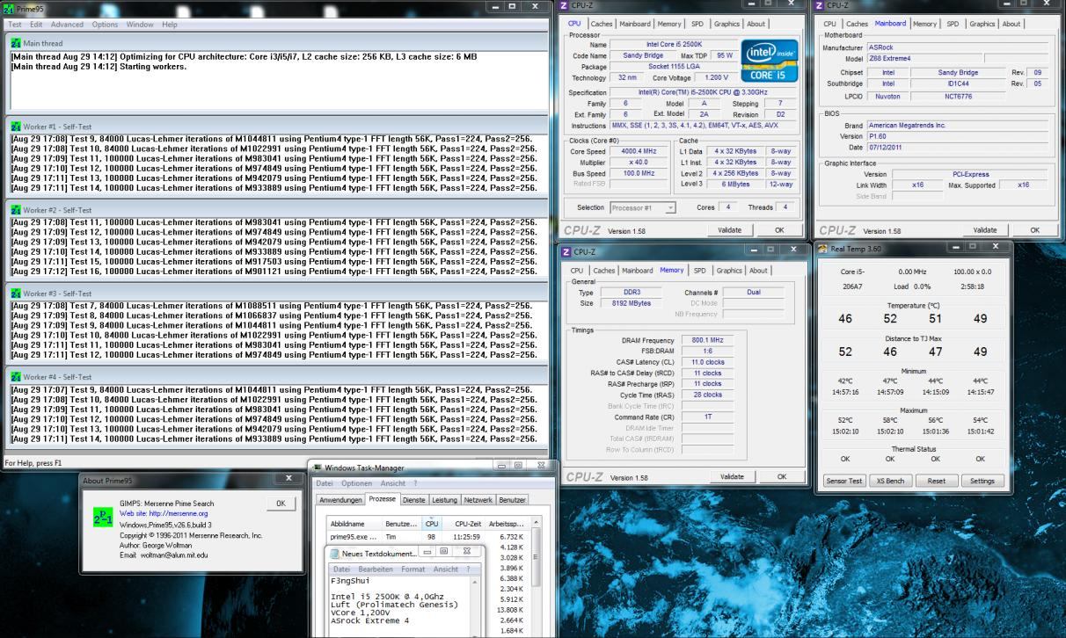This screenshot has width=1066, height=638.
Task: Click the Real Temp title bar icon
Action: (822, 250)
